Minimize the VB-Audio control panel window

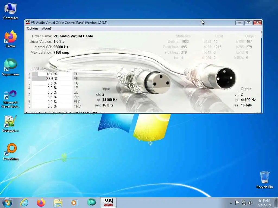239,23
